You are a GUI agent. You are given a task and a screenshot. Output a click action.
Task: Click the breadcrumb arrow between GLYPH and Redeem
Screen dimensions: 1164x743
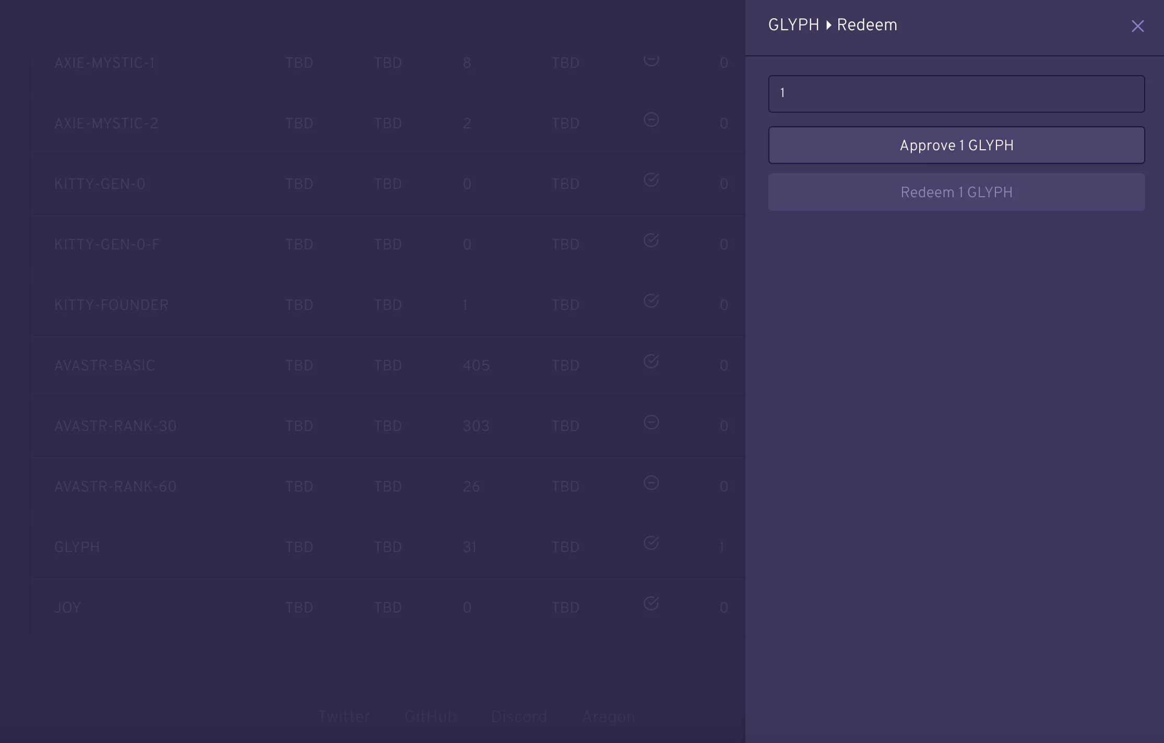(x=828, y=25)
